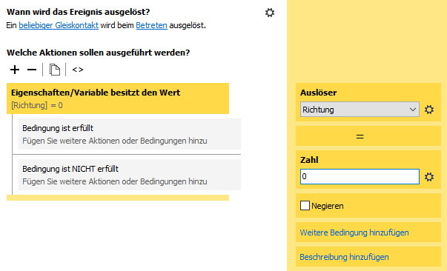Enable the Negieren checkbox
This screenshot has width=447, height=271.
point(305,206)
